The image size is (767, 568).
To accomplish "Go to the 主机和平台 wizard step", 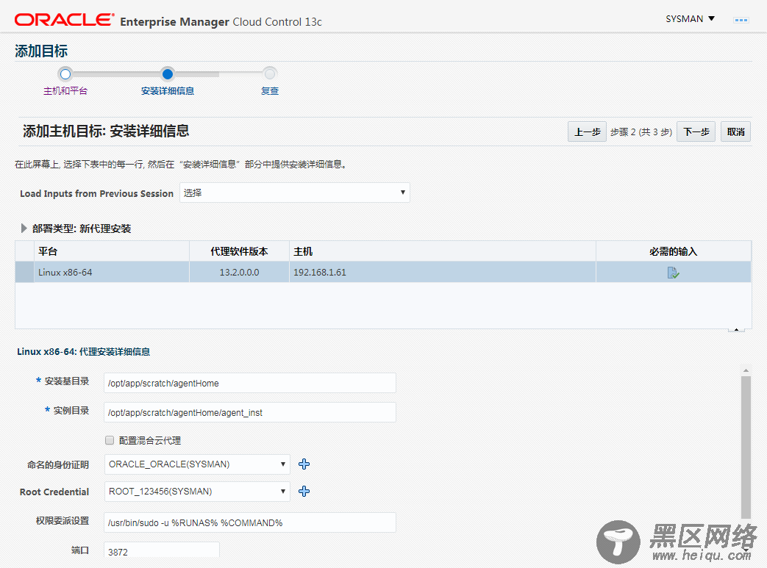I will pyautogui.click(x=65, y=91).
